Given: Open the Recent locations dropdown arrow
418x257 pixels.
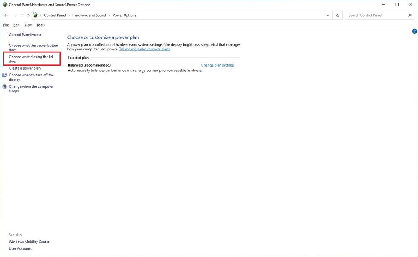Looking at the screenshot, I should pos(22,15).
